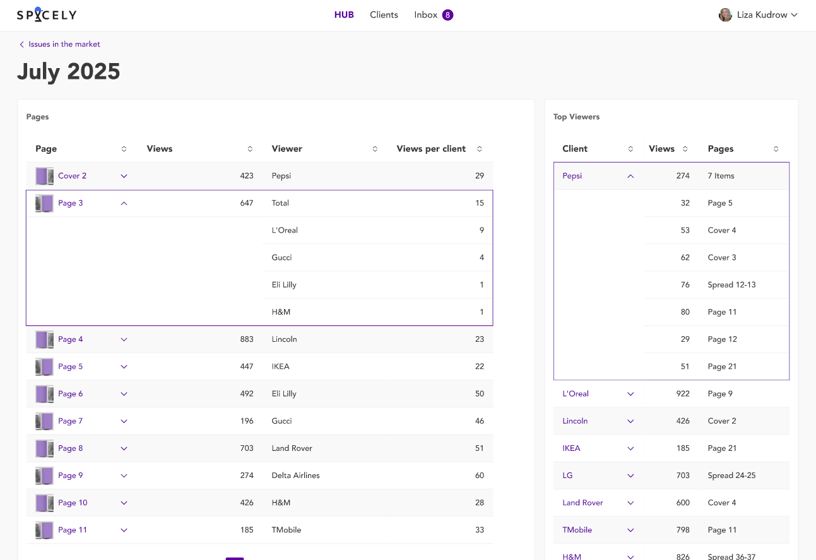
Task: Go back to Issues in the market
Action: [59, 44]
